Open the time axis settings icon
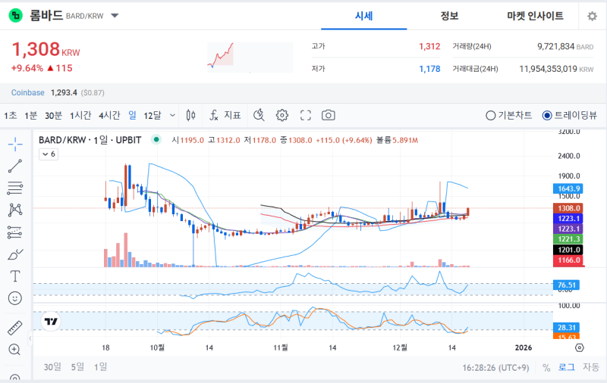 point(580,347)
